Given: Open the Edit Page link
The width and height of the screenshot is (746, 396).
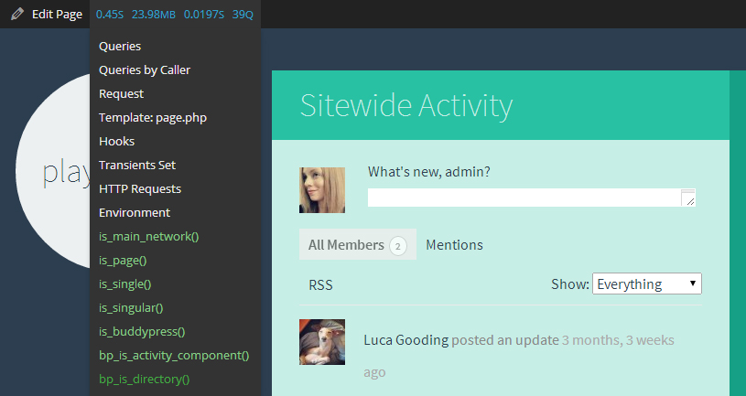Looking at the screenshot, I should (57, 15).
